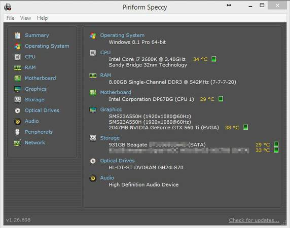Click the Graphics monitor icon in summary panel
290x228 pixels.
pyautogui.click(x=93, y=110)
